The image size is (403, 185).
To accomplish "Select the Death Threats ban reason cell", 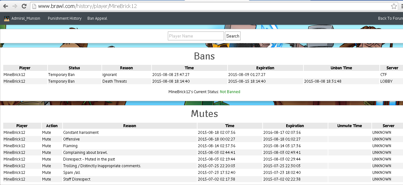I will (115, 81).
